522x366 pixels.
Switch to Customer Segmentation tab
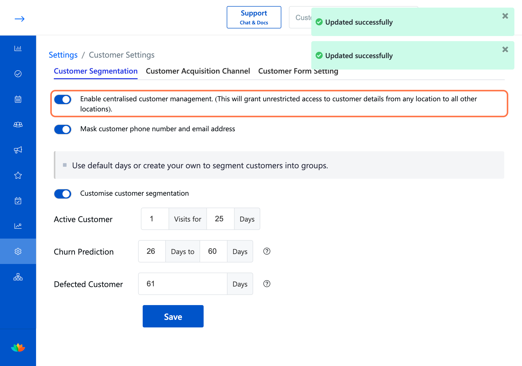click(96, 71)
